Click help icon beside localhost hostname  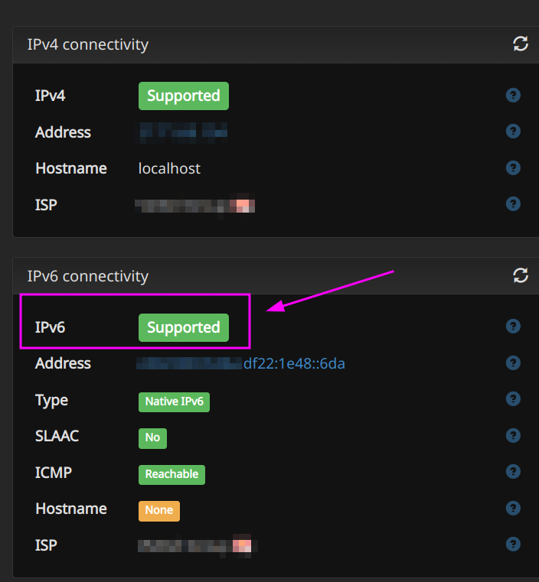click(514, 167)
